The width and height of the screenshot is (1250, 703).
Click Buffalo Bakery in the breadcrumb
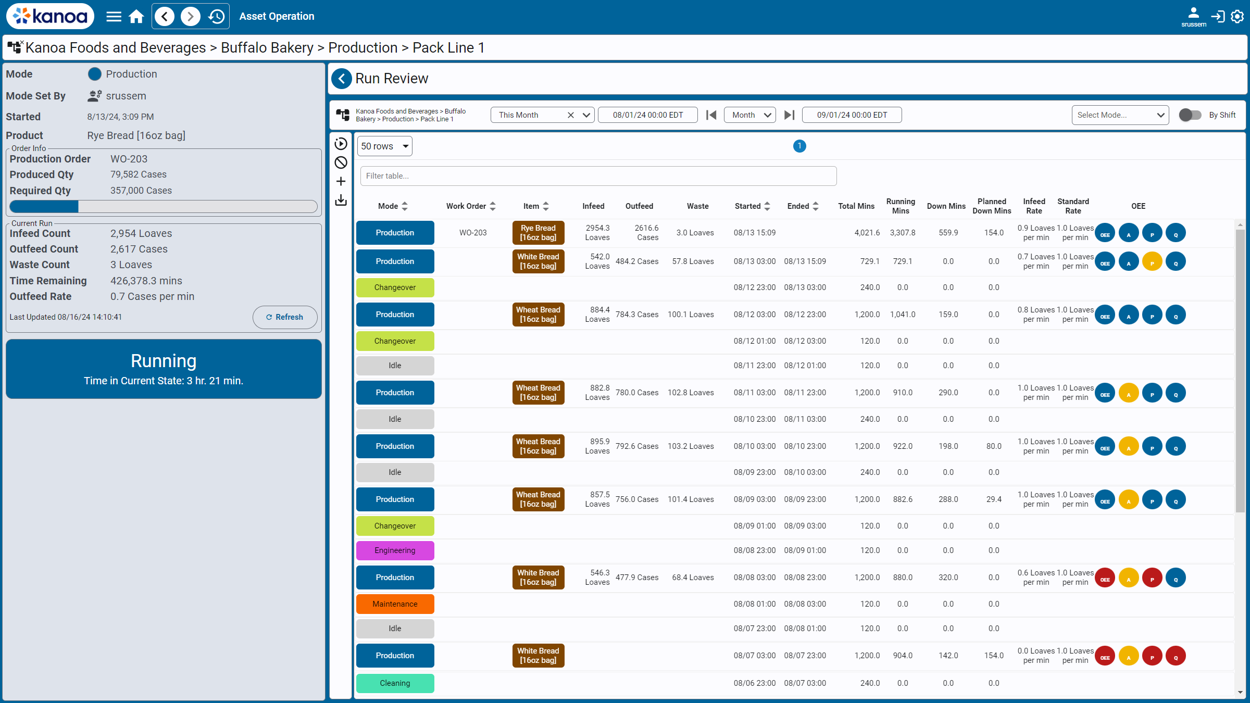tap(267, 48)
